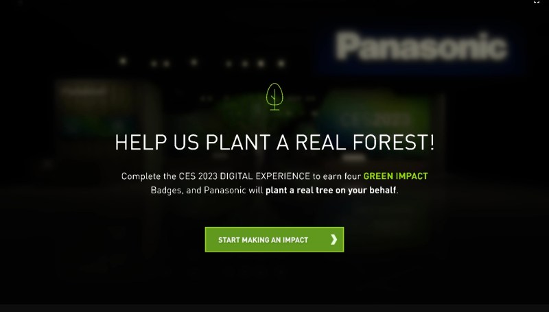The width and height of the screenshot is (549, 312).
Task: Click the word Badges in the description
Action: tap(167, 190)
